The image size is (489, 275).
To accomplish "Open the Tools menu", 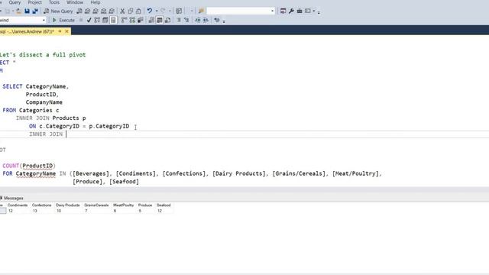I will point(54,2).
